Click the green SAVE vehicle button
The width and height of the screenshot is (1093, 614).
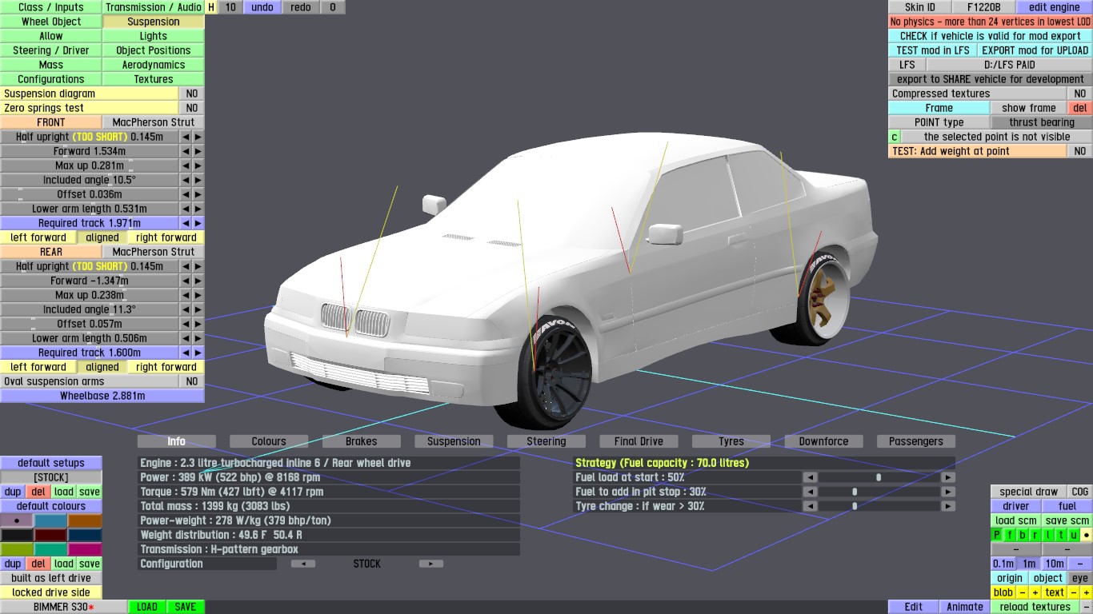coord(186,607)
